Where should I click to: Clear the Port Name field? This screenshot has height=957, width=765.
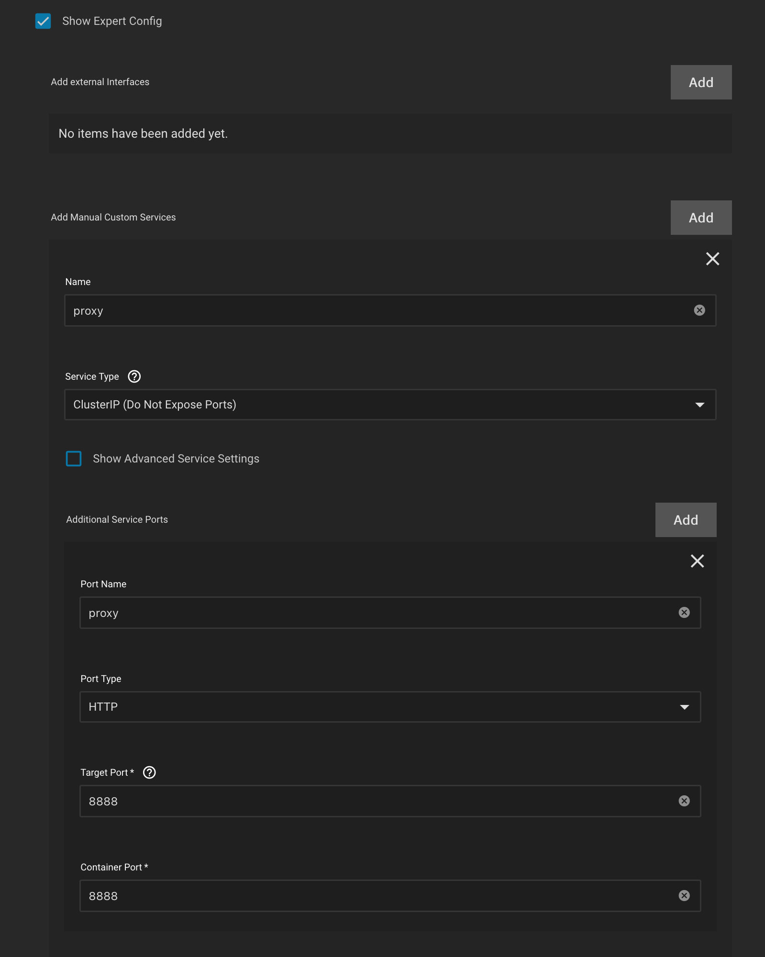coord(684,613)
